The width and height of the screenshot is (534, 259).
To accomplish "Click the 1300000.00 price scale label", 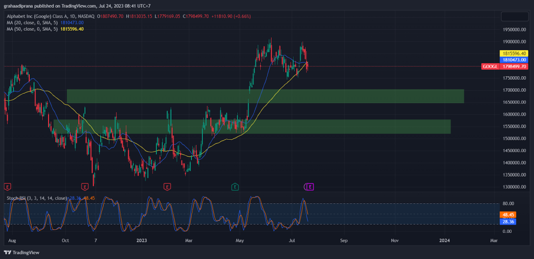I will pyautogui.click(x=515, y=187).
